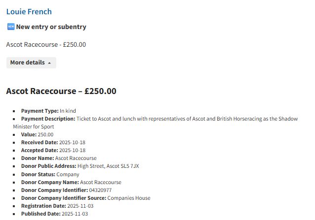Image resolution: width=315 pixels, height=220 pixels.
Task: Collapse the More details expander
Action: tap(31, 63)
